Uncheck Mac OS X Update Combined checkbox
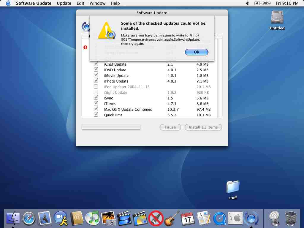This screenshot has height=228, width=304. [96, 109]
